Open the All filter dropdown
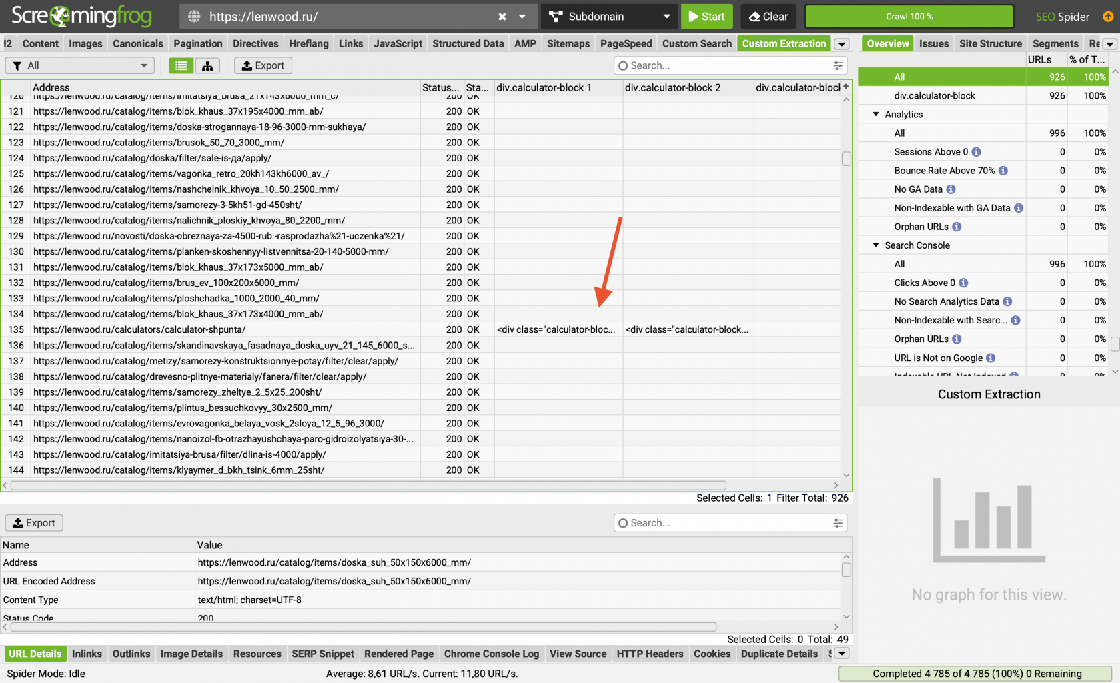Screen dimensions: 1120x683 click(x=80, y=65)
